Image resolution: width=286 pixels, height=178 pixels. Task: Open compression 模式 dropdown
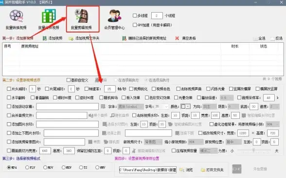(x=209, y=151)
